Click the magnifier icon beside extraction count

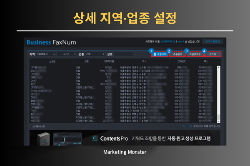(183, 126)
